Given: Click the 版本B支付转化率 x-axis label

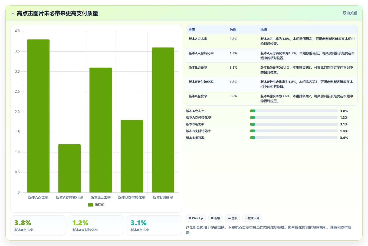Looking at the screenshot, I should pyautogui.click(x=132, y=198).
